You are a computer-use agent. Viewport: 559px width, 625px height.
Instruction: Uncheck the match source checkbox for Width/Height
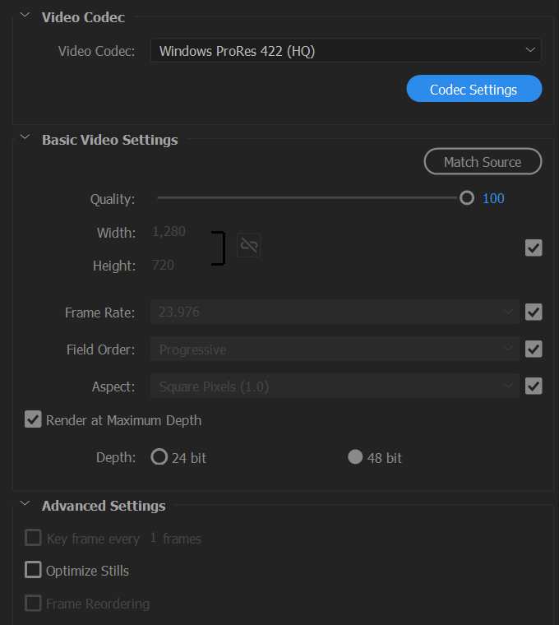point(534,248)
